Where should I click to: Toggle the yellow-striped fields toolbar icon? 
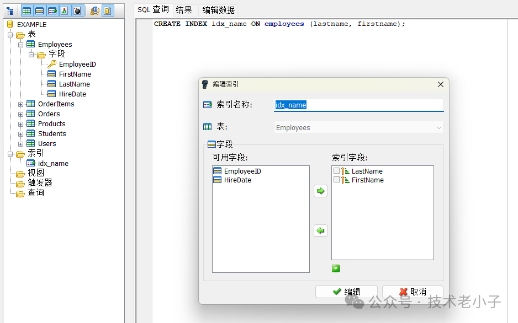coord(40,10)
